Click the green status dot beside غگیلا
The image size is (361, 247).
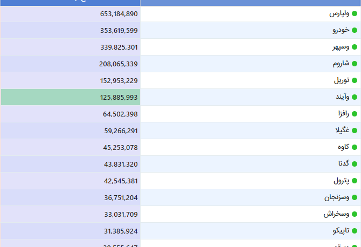point(355,131)
